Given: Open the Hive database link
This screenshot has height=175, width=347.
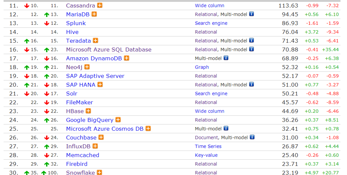Looking at the screenshot, I should pos(72,32).
